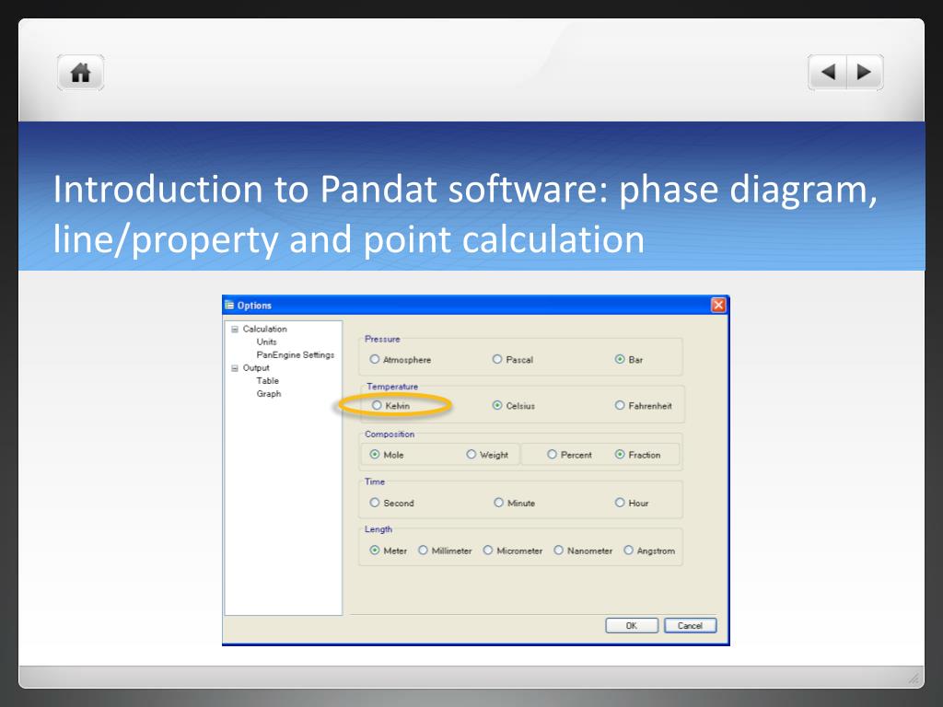Open the Graph tree item
943x707 pixels.
tap(268, 394)
